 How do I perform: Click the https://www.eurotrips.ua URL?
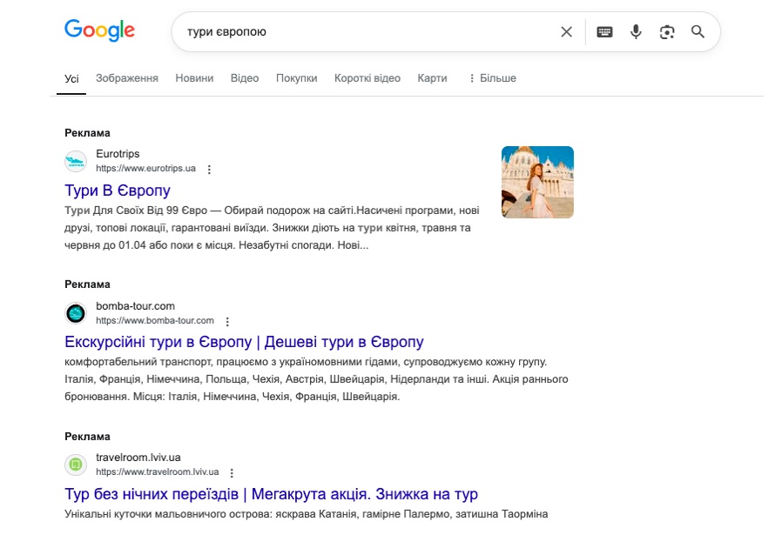click(145, 169)
